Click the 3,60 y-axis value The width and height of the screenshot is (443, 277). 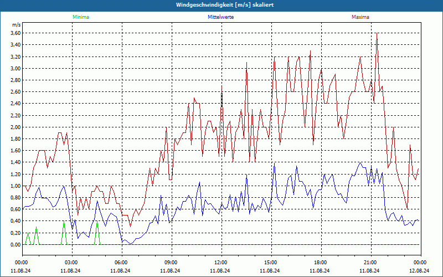[x=16, y=33]
